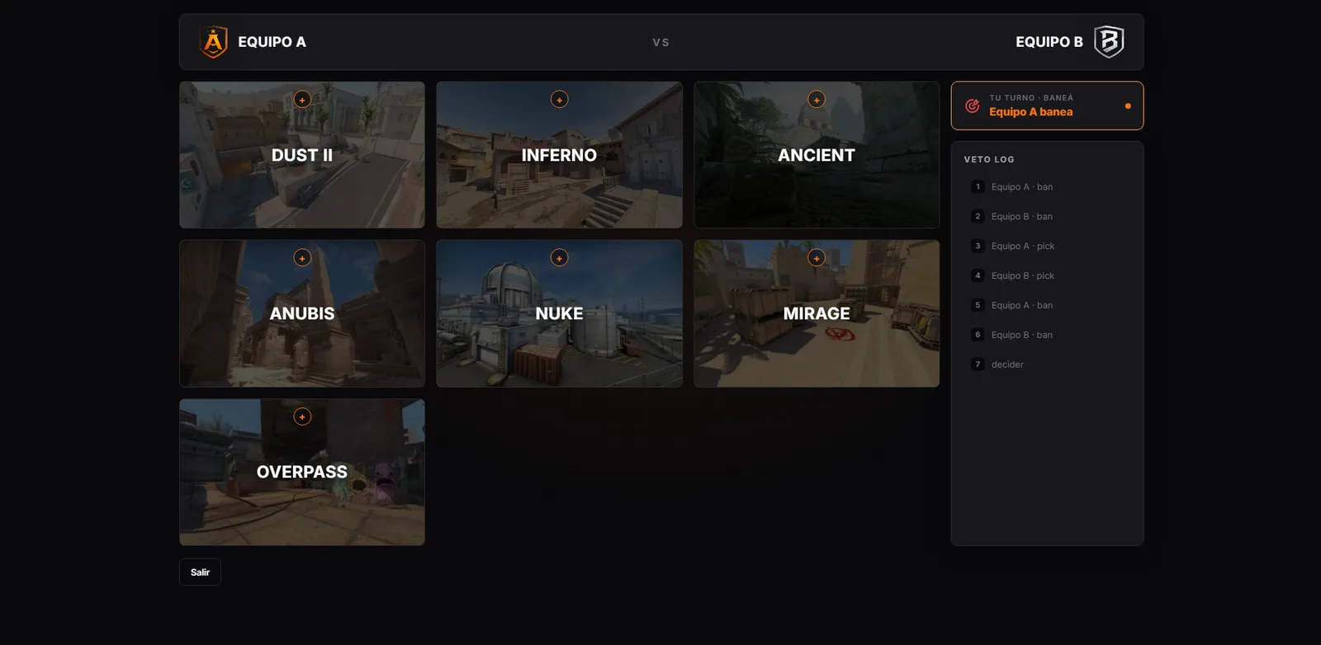
Task: Click the target icon in turn banner
Action: [973, 106]
